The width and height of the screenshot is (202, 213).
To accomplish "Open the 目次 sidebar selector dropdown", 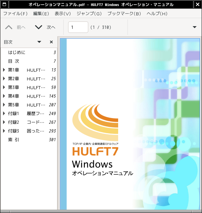I will point(39,42).
